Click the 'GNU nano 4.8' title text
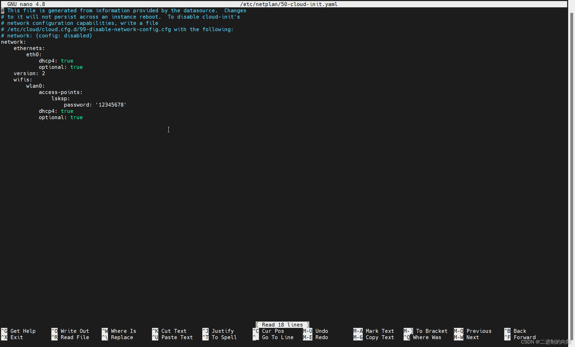Viewport: 575px width, 347px height. (26, 4)
